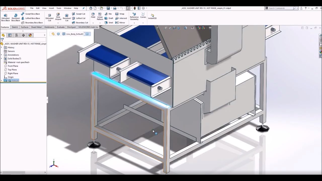The image size is (322, 181).
Task: Add a Rib feature
Action: [108, 14]
